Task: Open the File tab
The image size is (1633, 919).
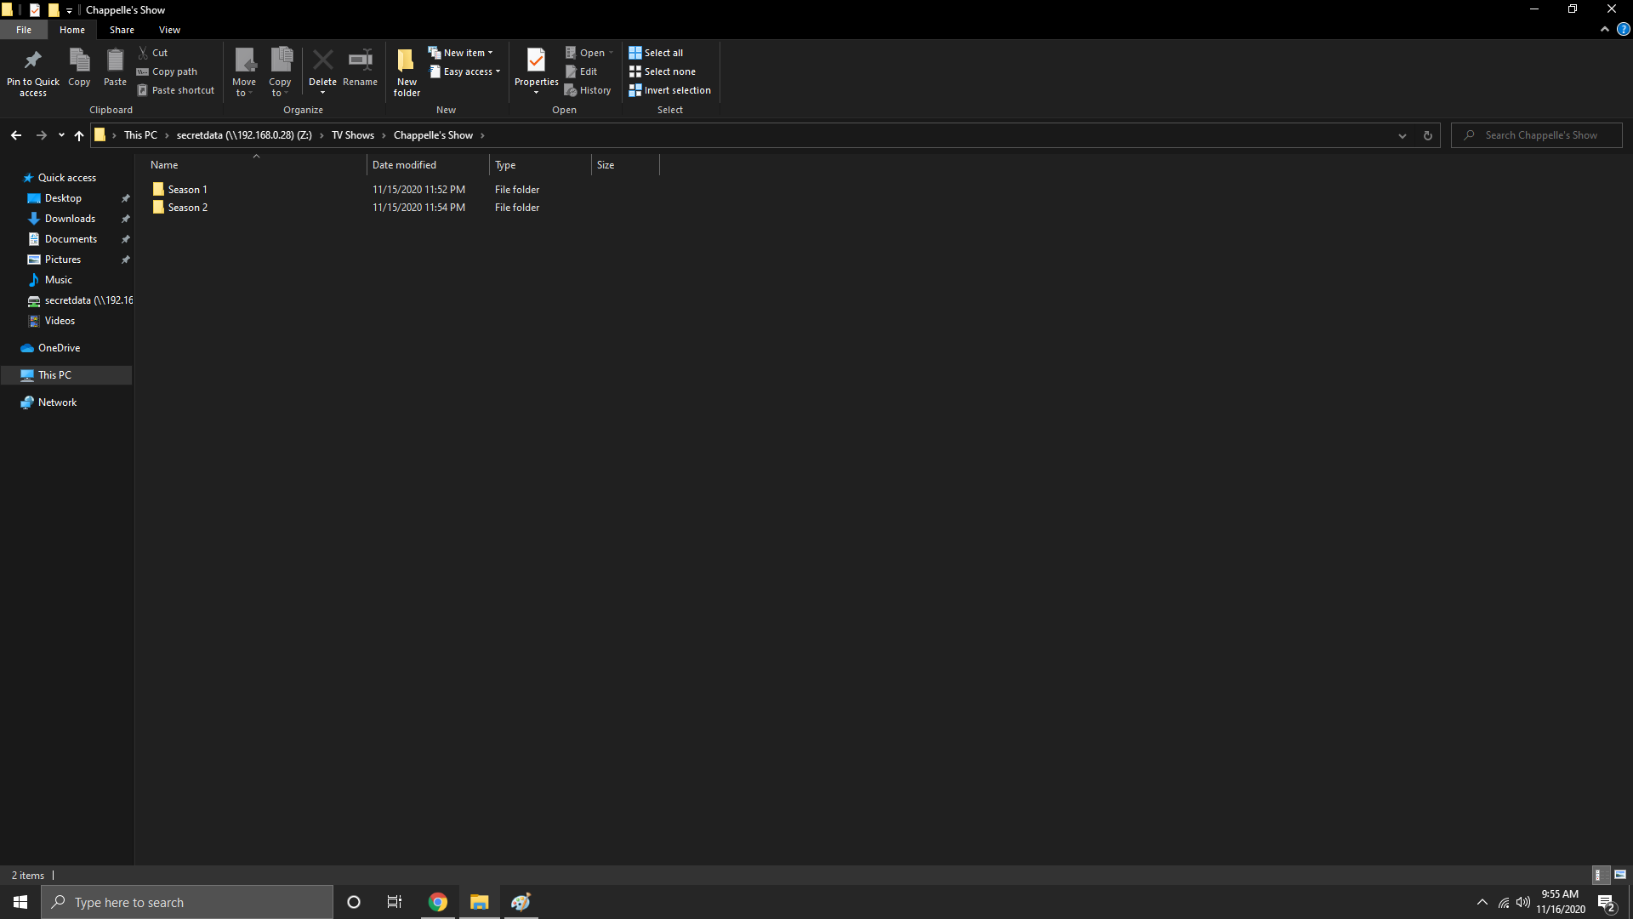Action: click(x=24, y=30)
